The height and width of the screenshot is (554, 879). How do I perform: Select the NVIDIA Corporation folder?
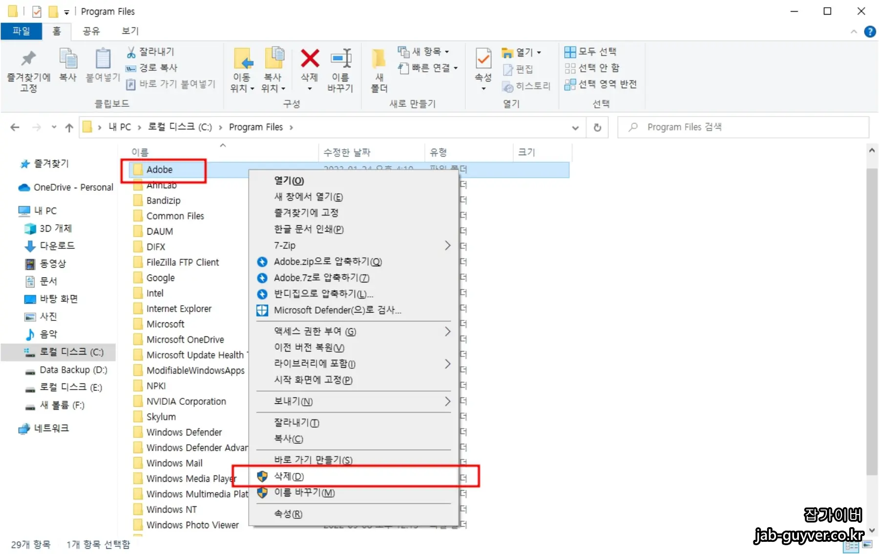pyautogui.click(x=181, y=401)
